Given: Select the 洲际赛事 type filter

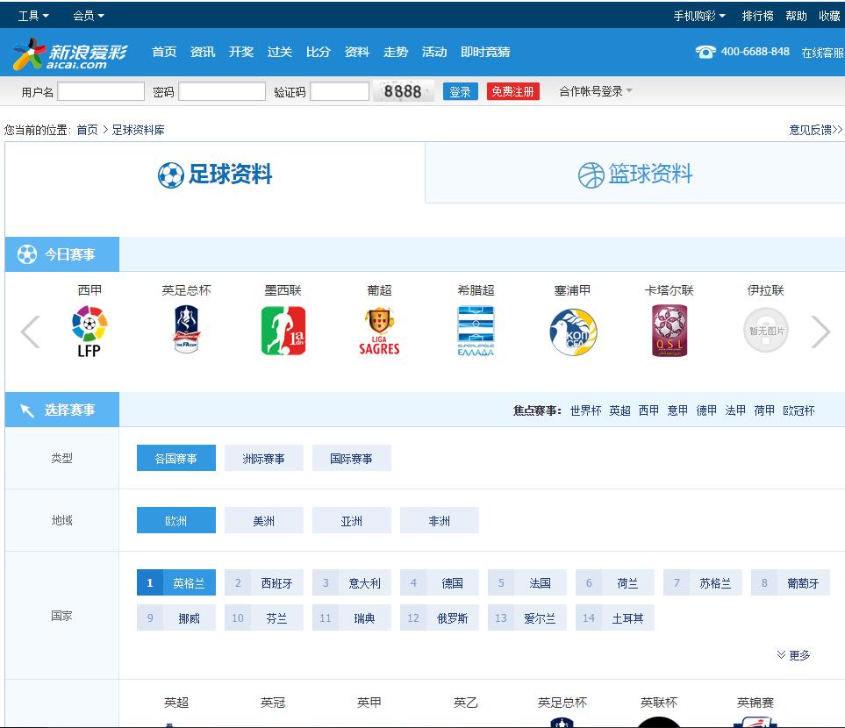Looking at the screenshot, I should tap(264, 458).
